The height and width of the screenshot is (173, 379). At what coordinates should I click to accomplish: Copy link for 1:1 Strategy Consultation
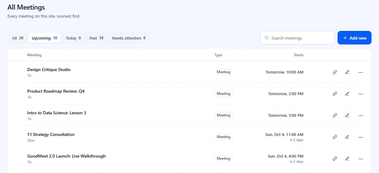coord(335,137)
